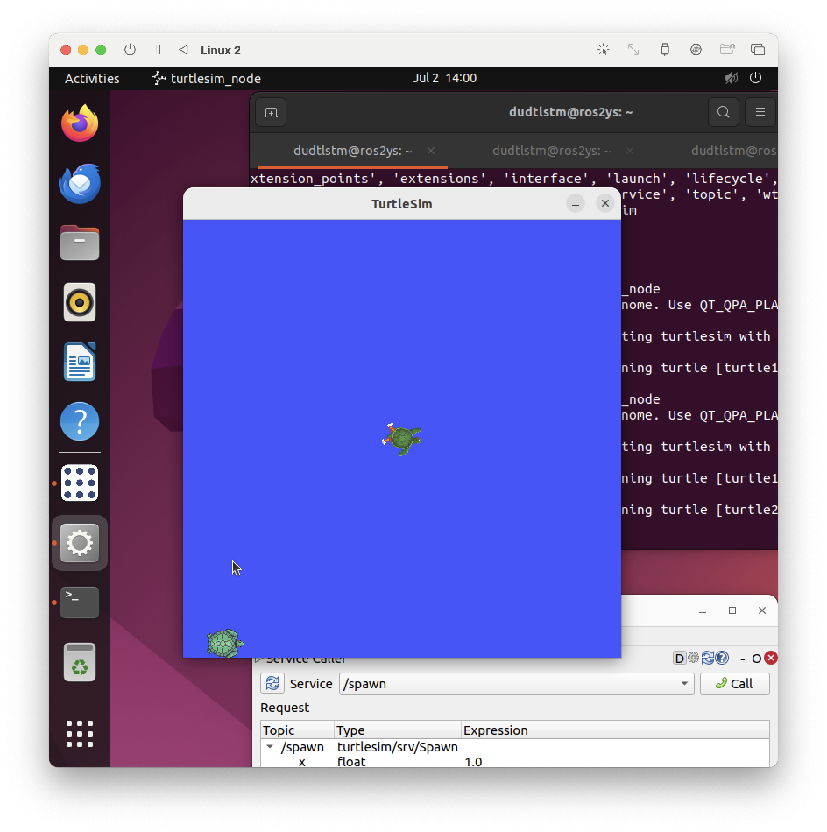This screenshot has width=827, height=832.
Task: Close the Service Caller plugin with red X
Action: tap(771, 658)
